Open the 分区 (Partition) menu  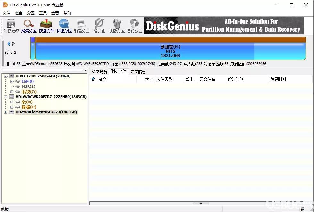point(31,13)
